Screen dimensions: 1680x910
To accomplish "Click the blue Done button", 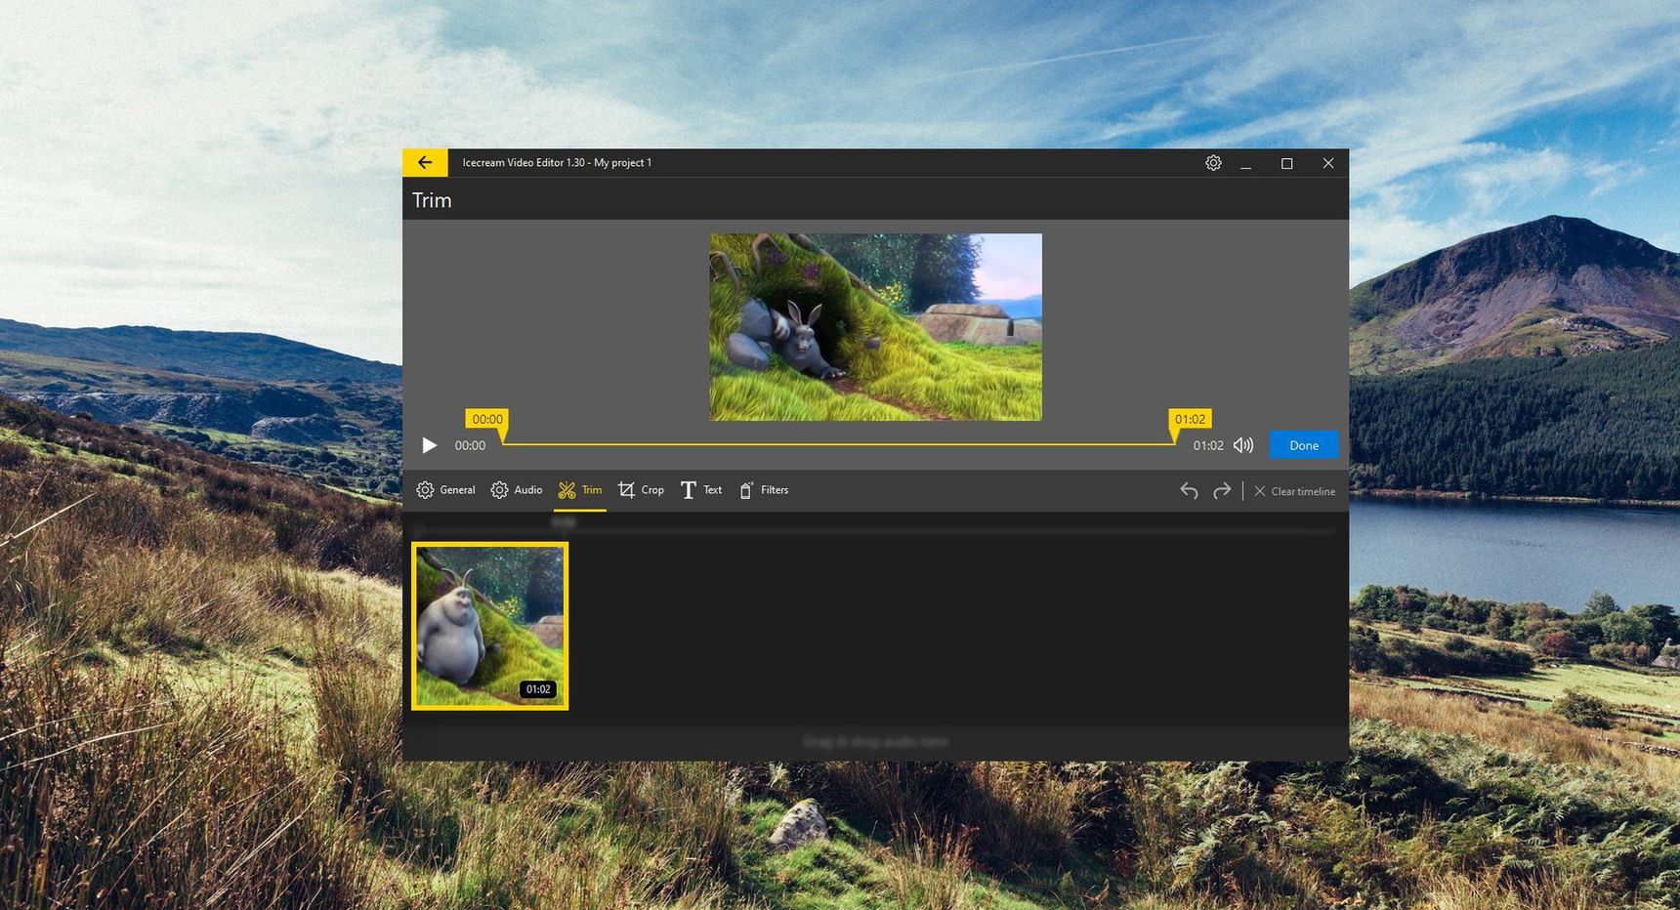I will click(1304, 445).
